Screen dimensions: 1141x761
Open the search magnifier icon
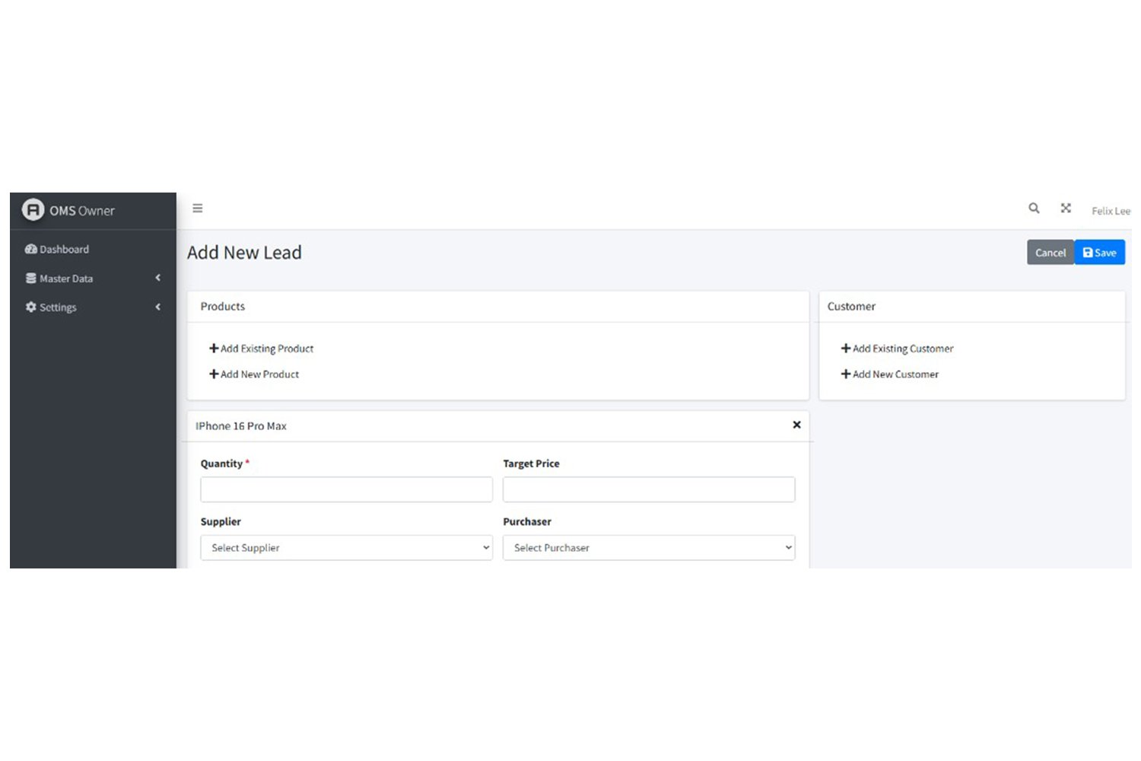tap(1034, 209)
